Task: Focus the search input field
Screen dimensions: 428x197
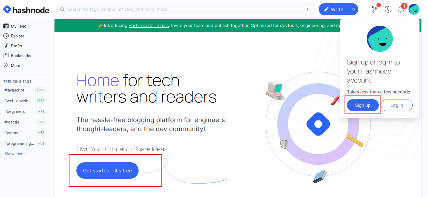Action: pos(183,10)
